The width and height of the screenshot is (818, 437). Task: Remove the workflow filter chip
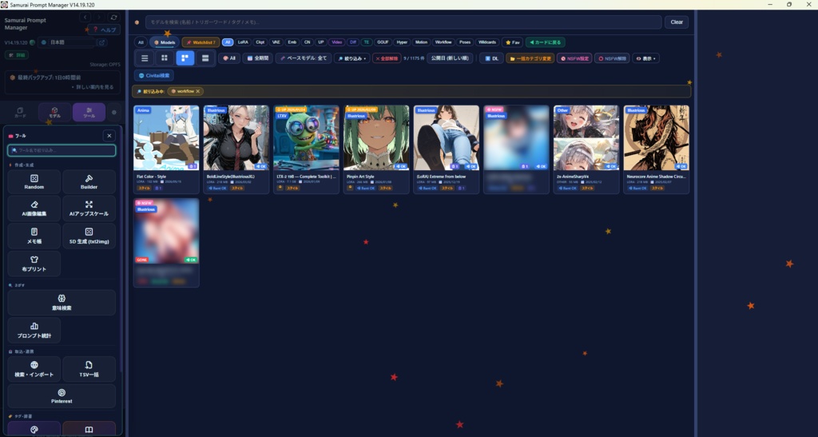[x=198, y=91]
